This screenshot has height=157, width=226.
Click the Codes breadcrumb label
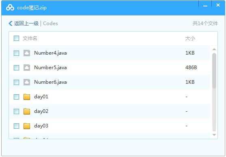point(50,23)
